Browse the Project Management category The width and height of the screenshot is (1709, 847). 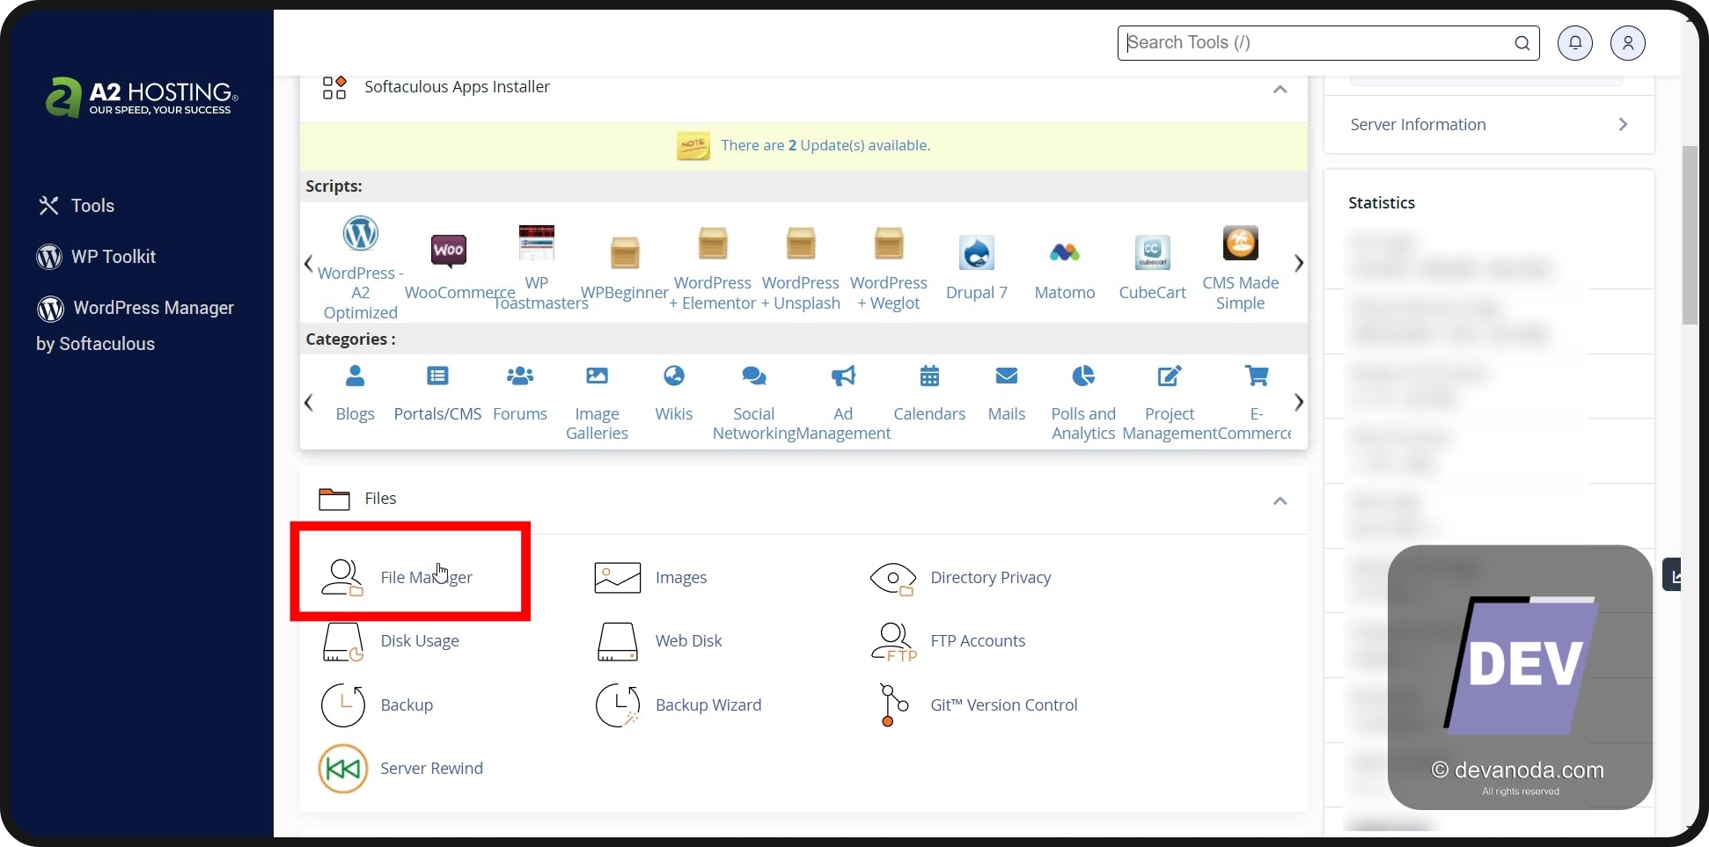point(1170,376)
